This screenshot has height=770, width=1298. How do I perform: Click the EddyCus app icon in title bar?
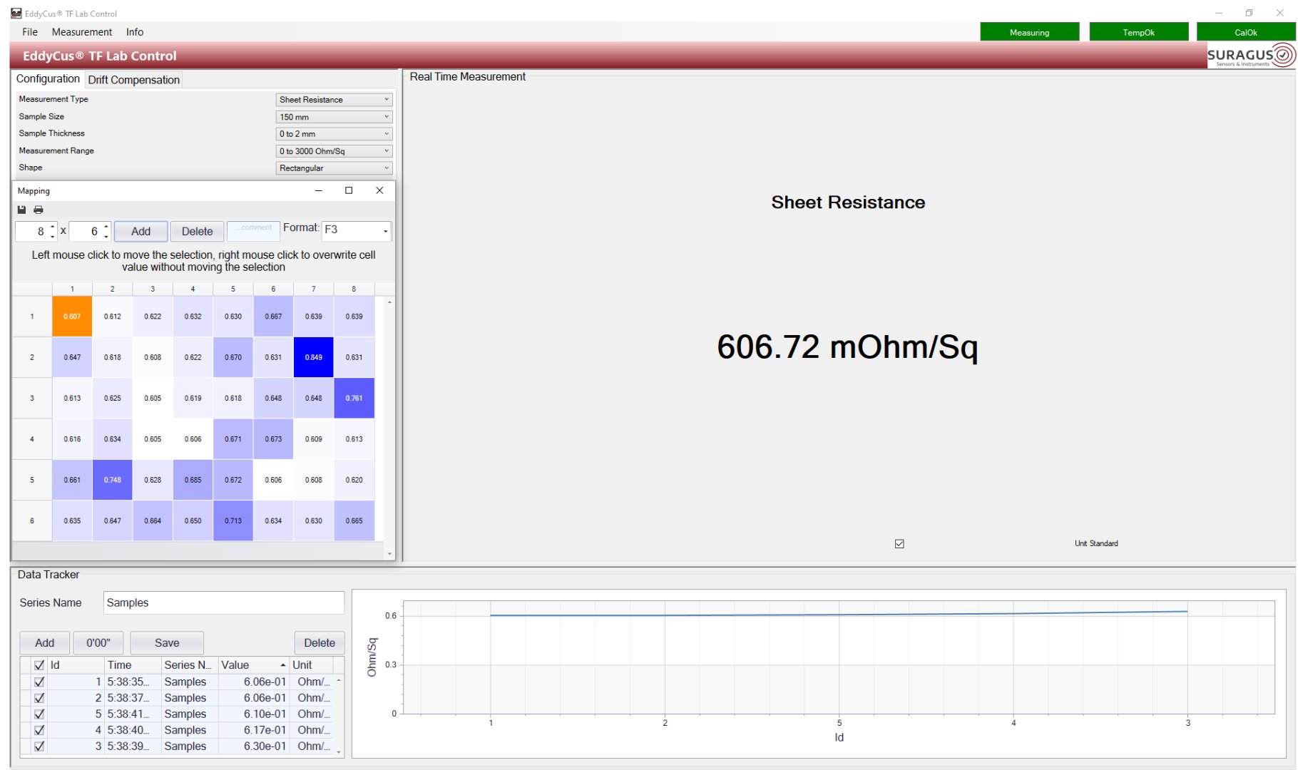click(x=16, y=13)
